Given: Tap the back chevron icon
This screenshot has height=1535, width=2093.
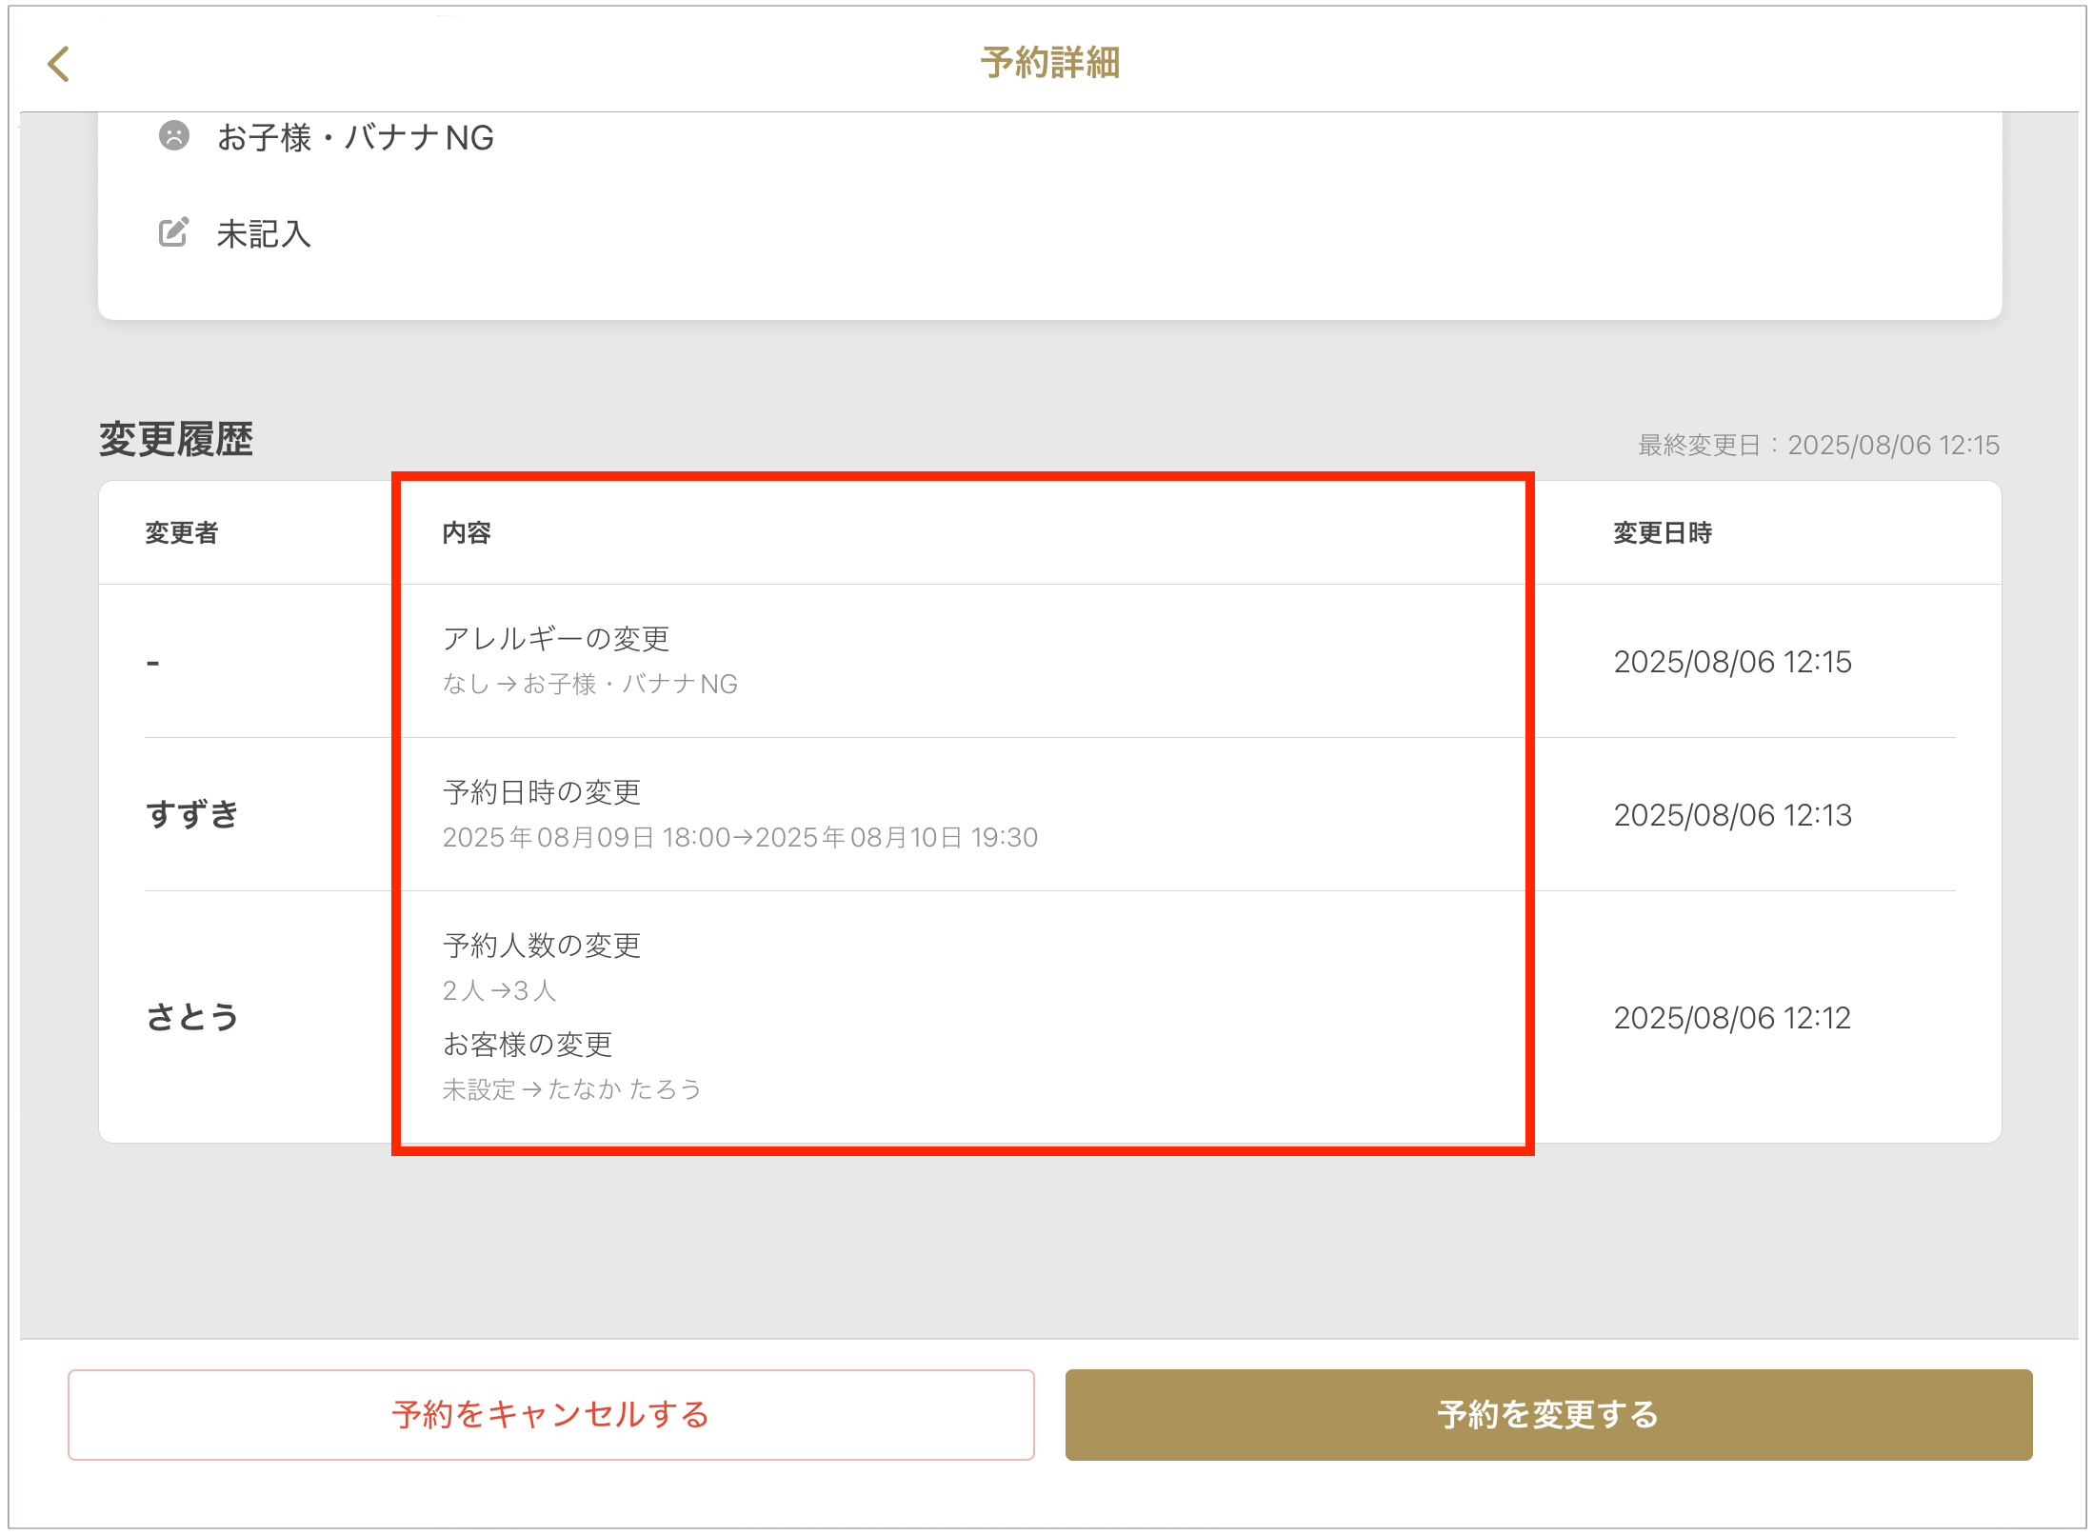Looking at the screenshot, I should click(x=59, y=64).
